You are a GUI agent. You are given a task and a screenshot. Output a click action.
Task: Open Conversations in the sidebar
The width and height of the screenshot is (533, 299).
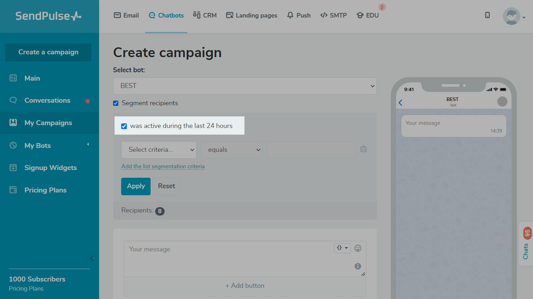(47, 101)
